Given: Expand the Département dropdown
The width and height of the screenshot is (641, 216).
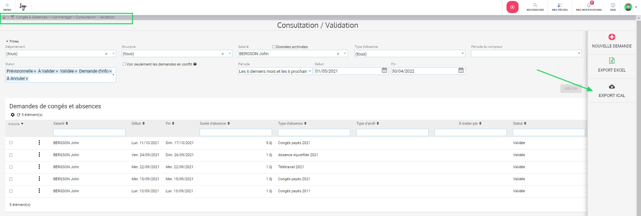Looking at the screenshot, I should coord(113,53).
